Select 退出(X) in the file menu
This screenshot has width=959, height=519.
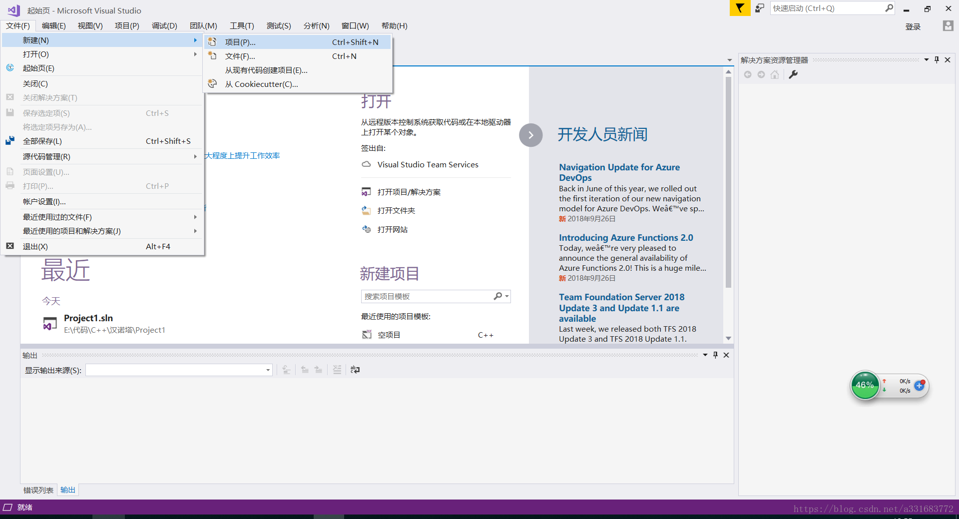[x=103, y=246]
